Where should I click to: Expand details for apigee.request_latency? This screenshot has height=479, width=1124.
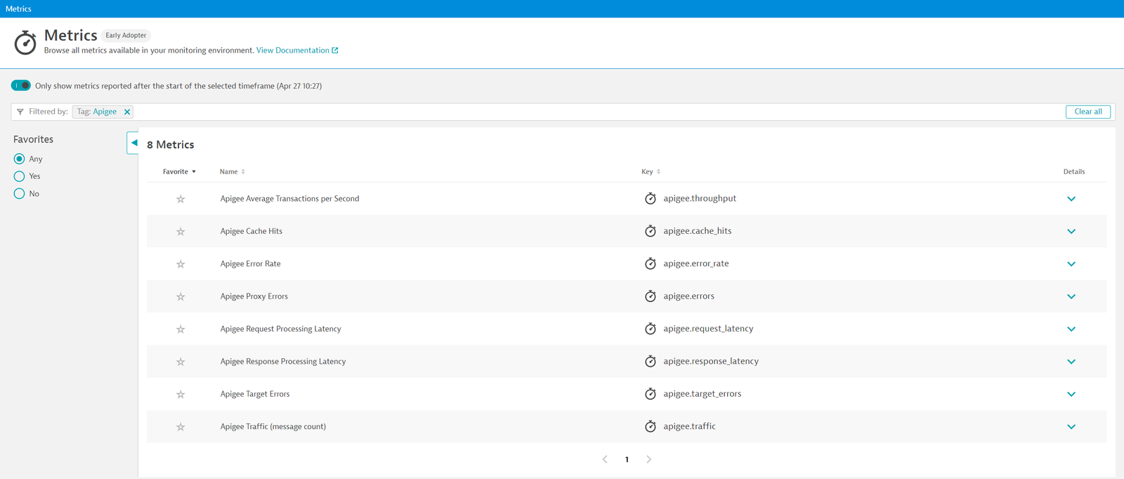1071,329
